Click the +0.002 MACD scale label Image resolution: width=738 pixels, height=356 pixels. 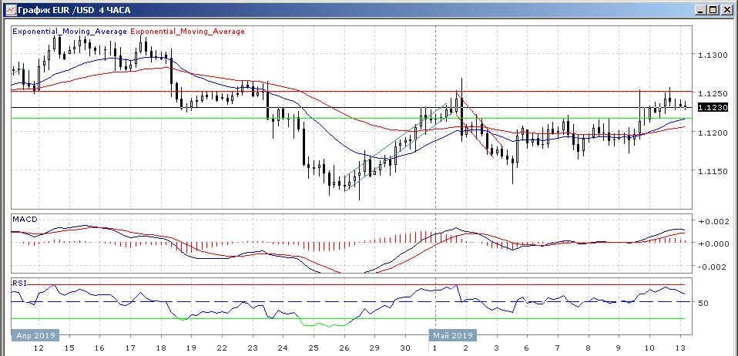713,221
